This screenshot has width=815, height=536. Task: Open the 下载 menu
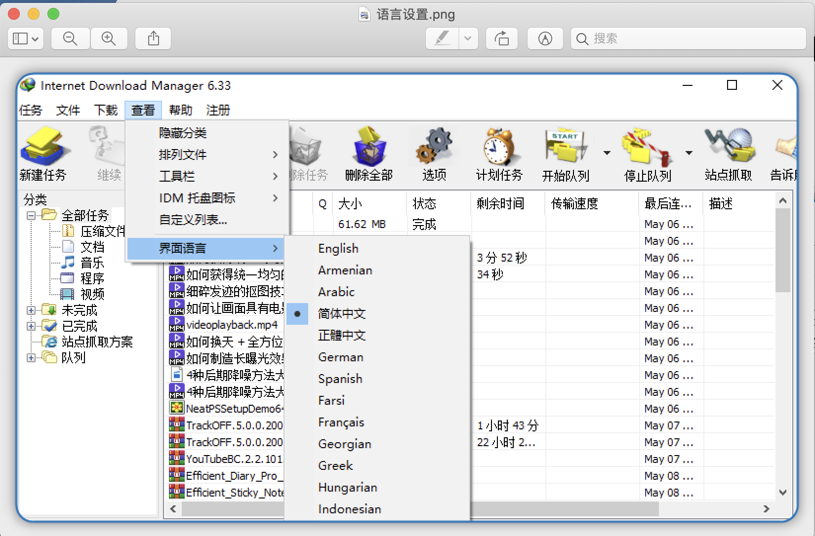point(106,110)
